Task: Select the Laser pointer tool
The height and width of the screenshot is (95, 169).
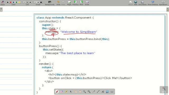Action: [93, 92]
